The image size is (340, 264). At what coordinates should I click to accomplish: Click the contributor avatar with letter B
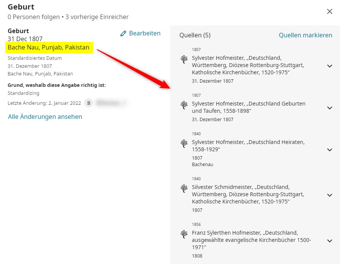click(x=89, y=103)
